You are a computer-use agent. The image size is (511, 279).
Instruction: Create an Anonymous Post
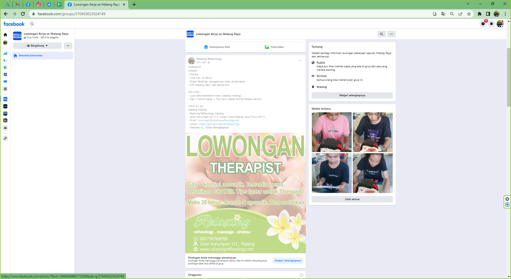[217, 47]
